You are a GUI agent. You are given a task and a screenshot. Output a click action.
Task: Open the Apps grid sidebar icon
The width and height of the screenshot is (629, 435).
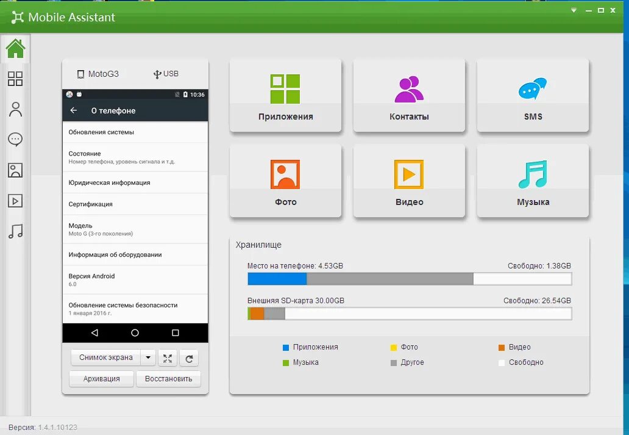15,79
